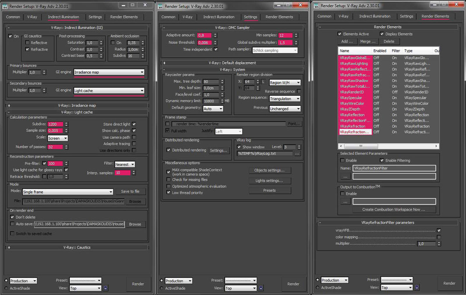Click Render button in right window
This screenshot has width=466, height=295.
point(449,283)
